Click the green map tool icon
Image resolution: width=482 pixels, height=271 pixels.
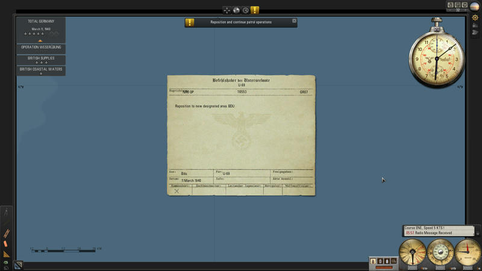[x=5, y=263]
